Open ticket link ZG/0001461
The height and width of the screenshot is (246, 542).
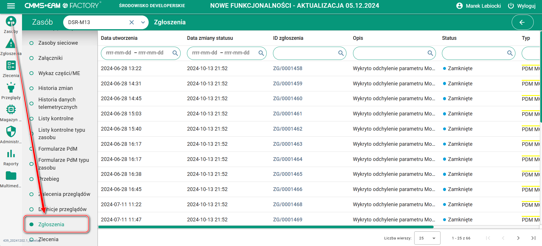click(288, 114)
